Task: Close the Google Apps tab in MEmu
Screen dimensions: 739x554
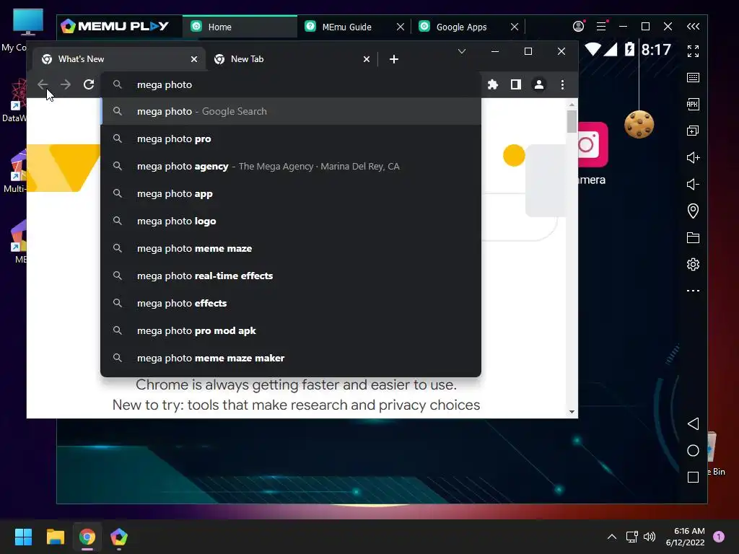Action: [x=515, y=27]
